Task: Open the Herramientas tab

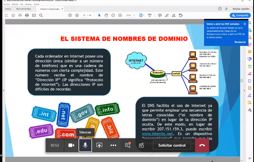Action: tap(23, 9)
